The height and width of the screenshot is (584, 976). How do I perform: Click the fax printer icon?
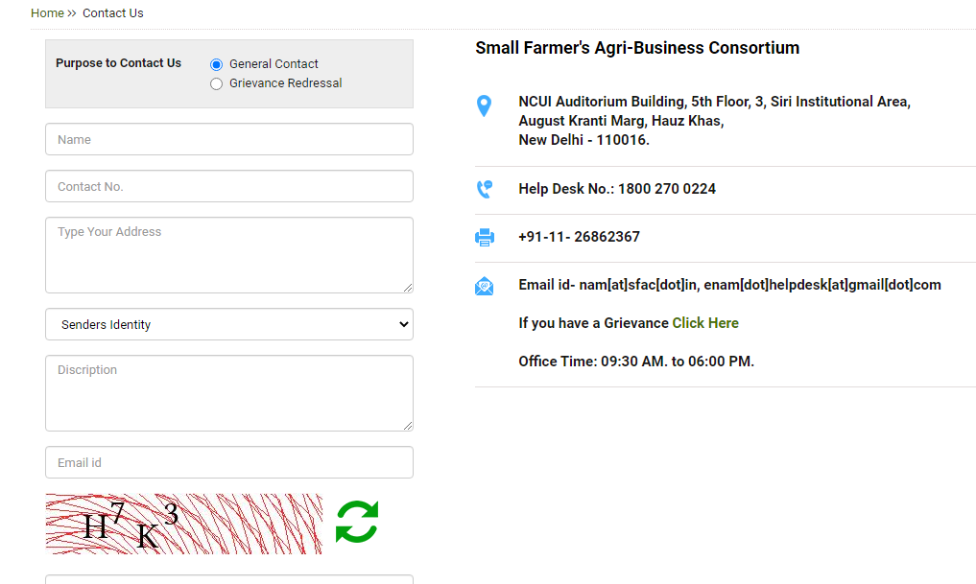485,237
